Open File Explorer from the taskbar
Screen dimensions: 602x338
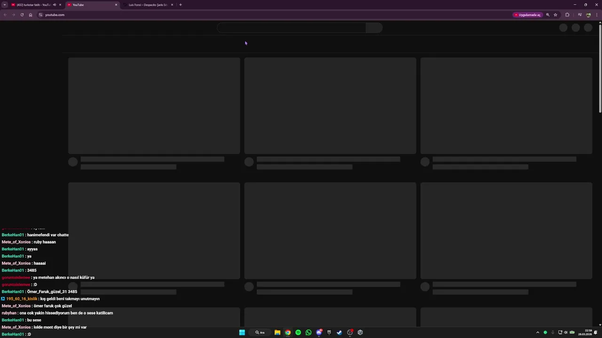tap(277, 332)
